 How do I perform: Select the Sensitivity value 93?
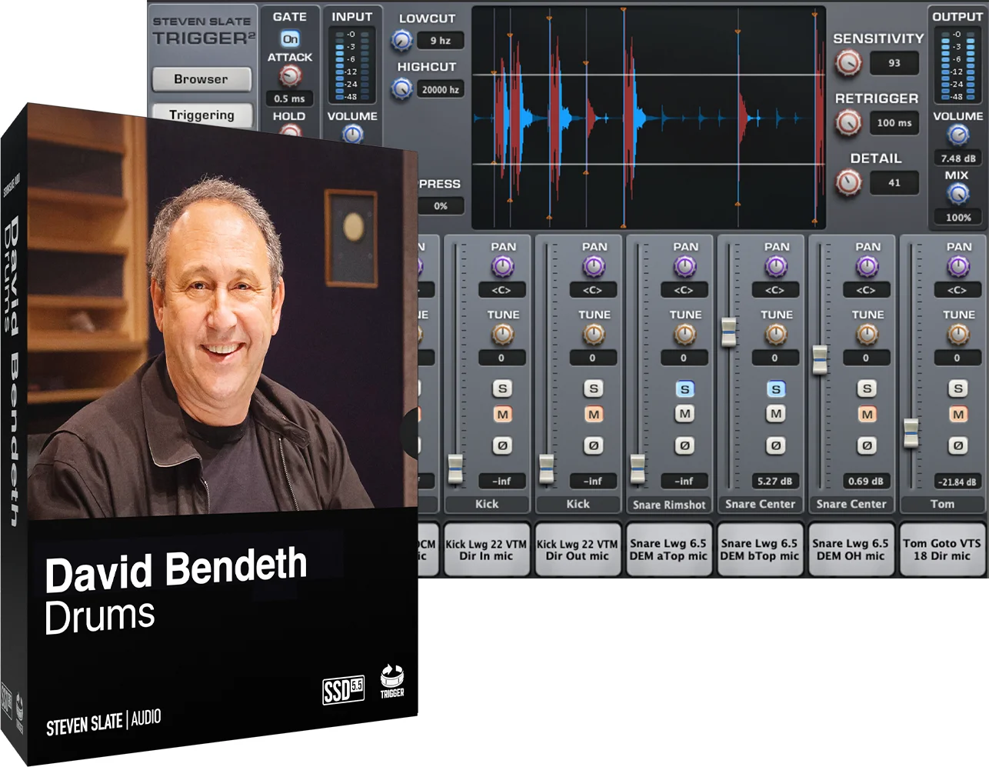coord(894,63)
